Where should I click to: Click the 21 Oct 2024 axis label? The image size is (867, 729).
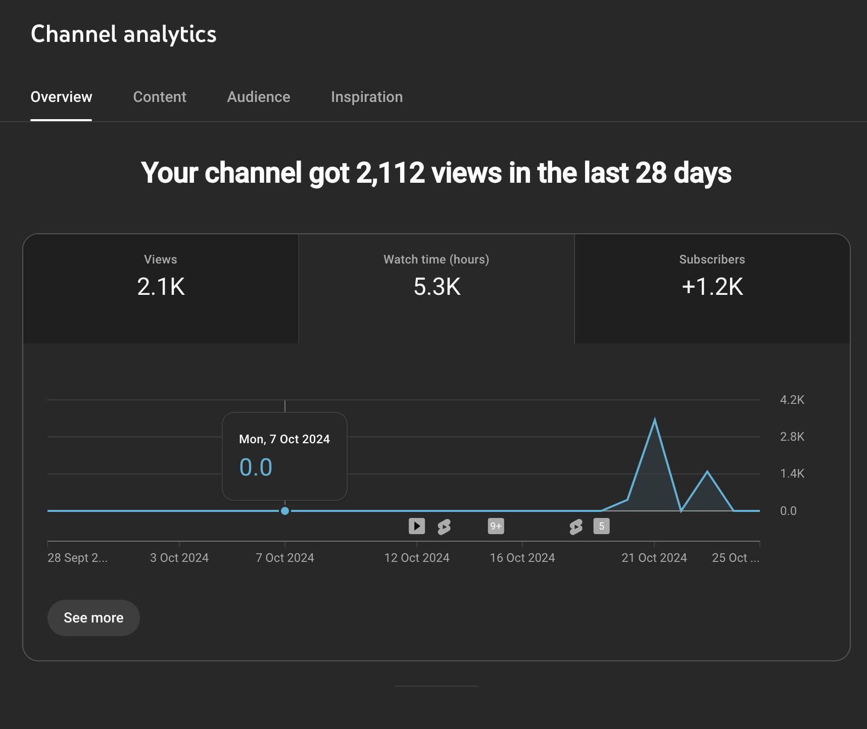pyautogui.click(x=654, y=558)
